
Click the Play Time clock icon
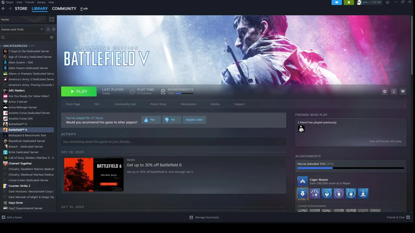132,92
